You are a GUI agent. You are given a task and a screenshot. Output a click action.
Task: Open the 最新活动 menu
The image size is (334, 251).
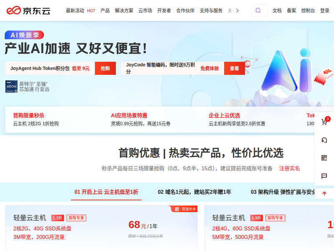tap(75, 11)
